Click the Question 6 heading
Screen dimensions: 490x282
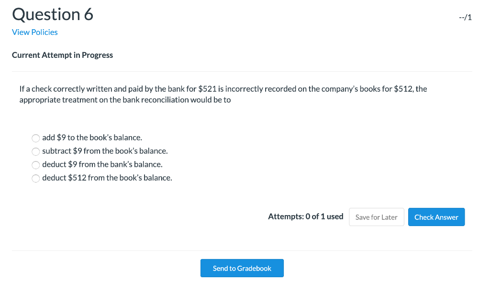point(53,14)
